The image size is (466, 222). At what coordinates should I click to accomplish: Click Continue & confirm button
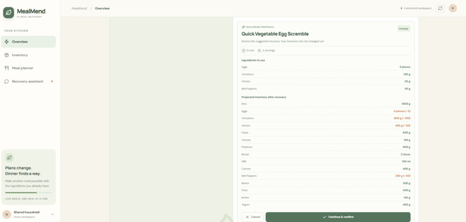click(x=338, y=217)
